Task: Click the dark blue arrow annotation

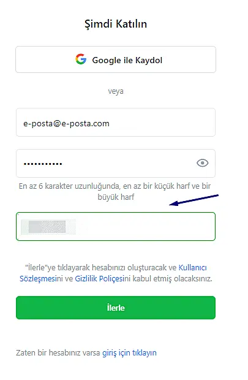Action: [x=194, y=200]
